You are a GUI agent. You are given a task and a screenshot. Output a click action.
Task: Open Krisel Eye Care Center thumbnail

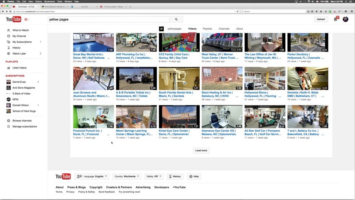tap(179, 116)
